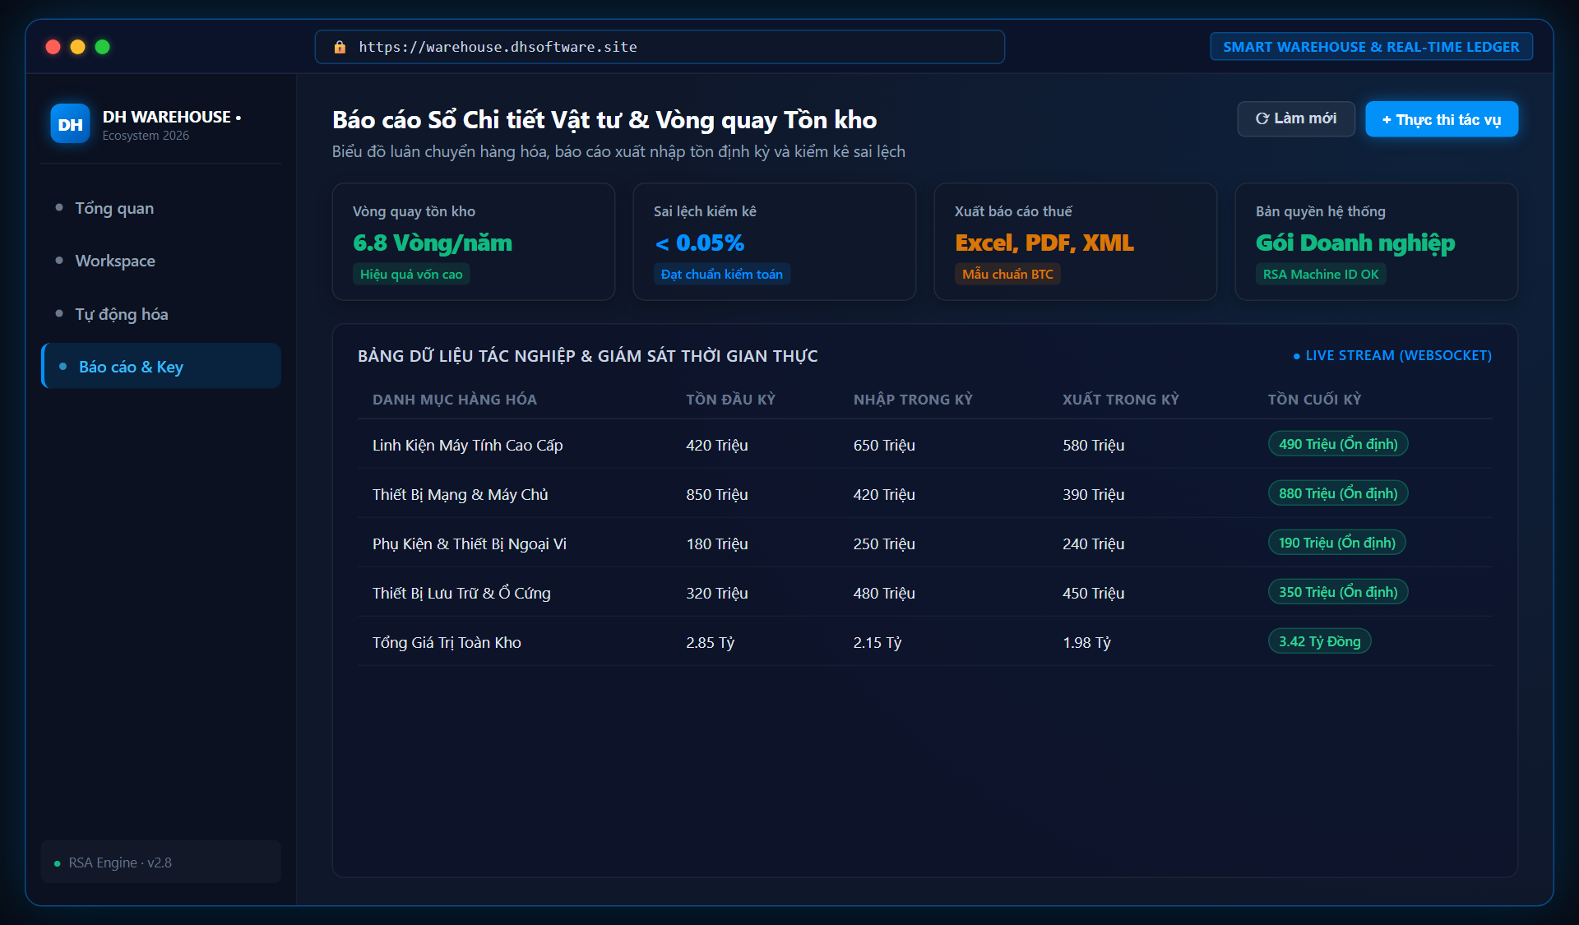Click the lock icon in address bar
1579x925 pixels.
(340, 47)
